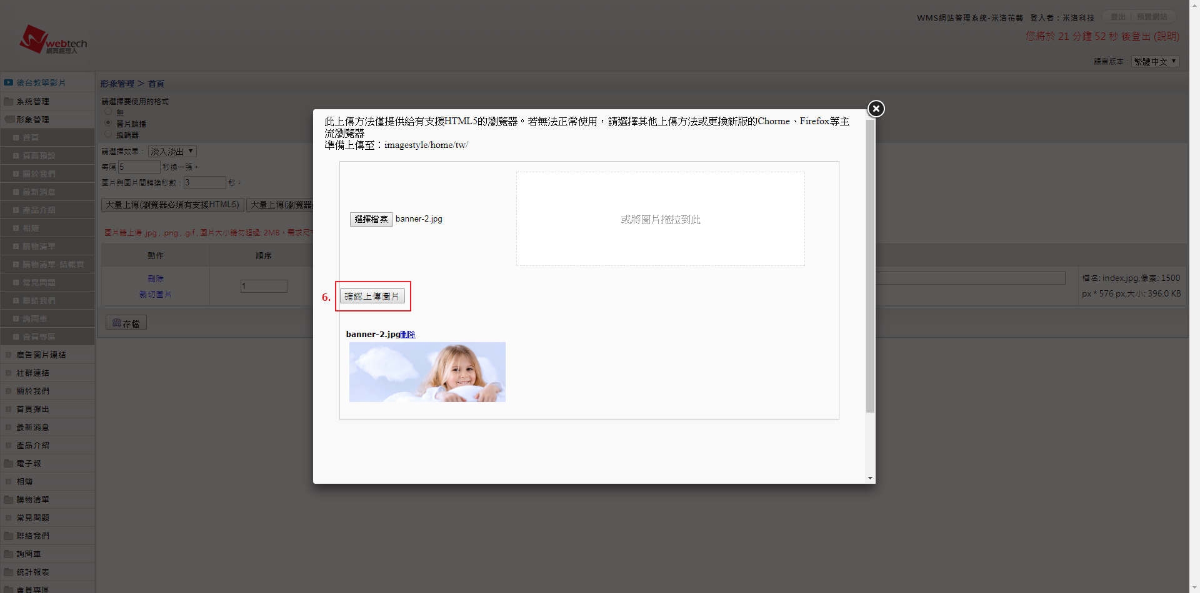Click the folder icon next to 系統管理

click(x=9, y=101)
